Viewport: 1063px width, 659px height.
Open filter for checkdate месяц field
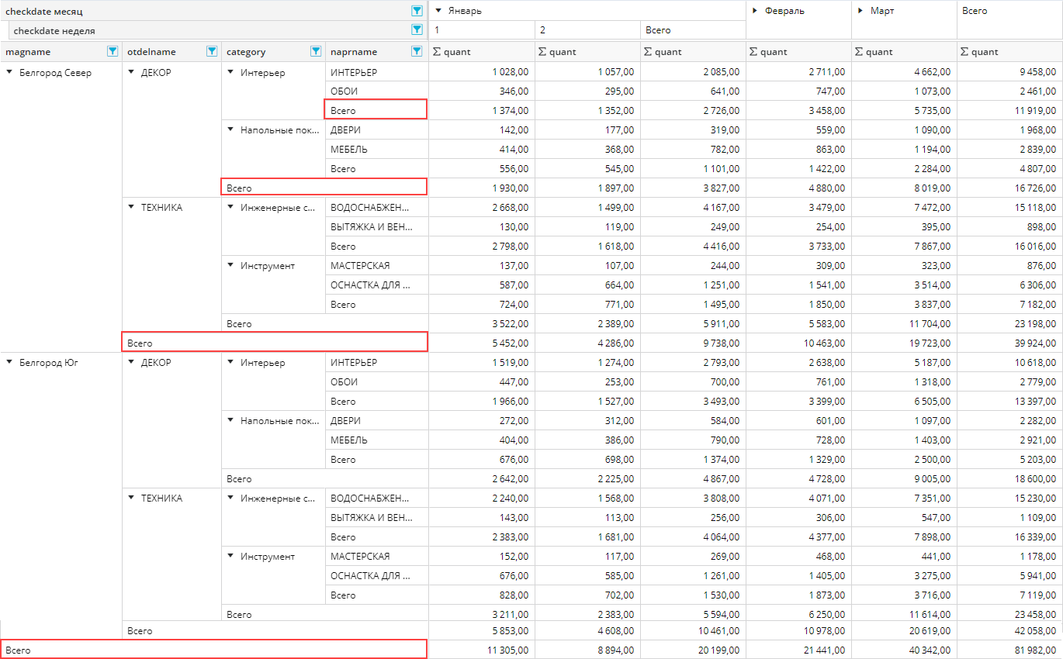[417, 11]
